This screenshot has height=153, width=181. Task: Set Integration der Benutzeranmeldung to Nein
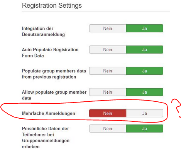coord(108,29)
